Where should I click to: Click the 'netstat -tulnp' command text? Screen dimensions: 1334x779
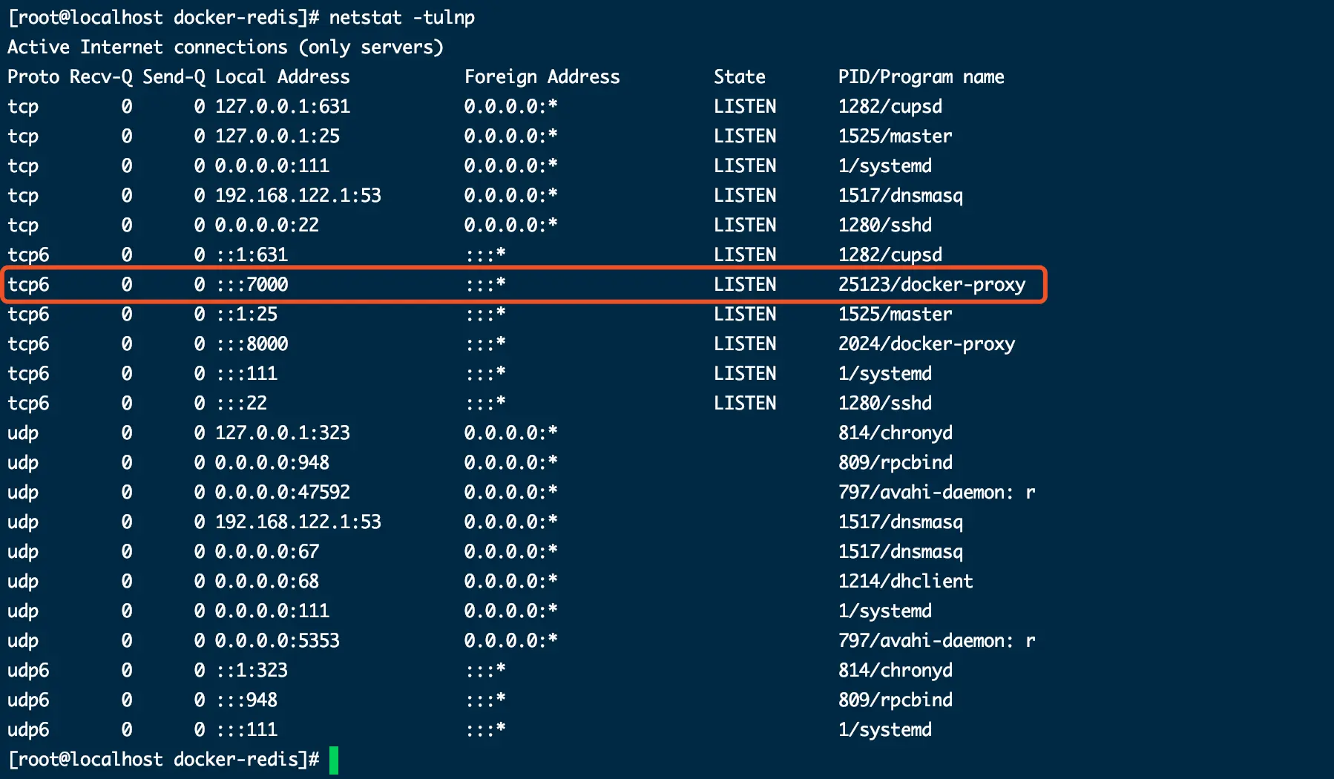click(x=402, y=18)
